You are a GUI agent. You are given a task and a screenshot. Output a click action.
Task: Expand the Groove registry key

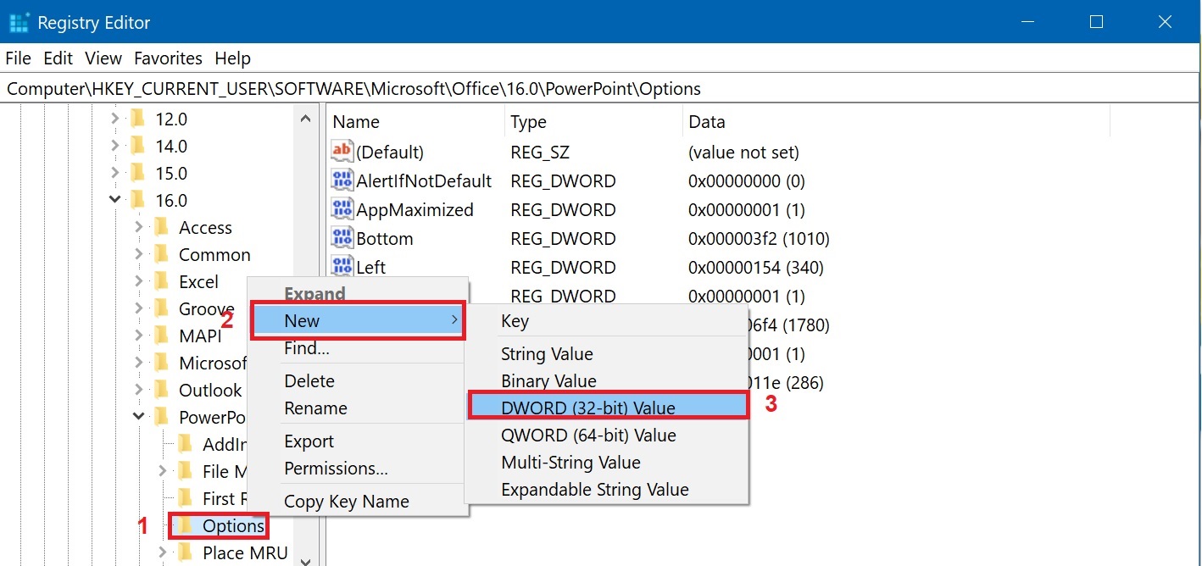click(x=137, y=308)
